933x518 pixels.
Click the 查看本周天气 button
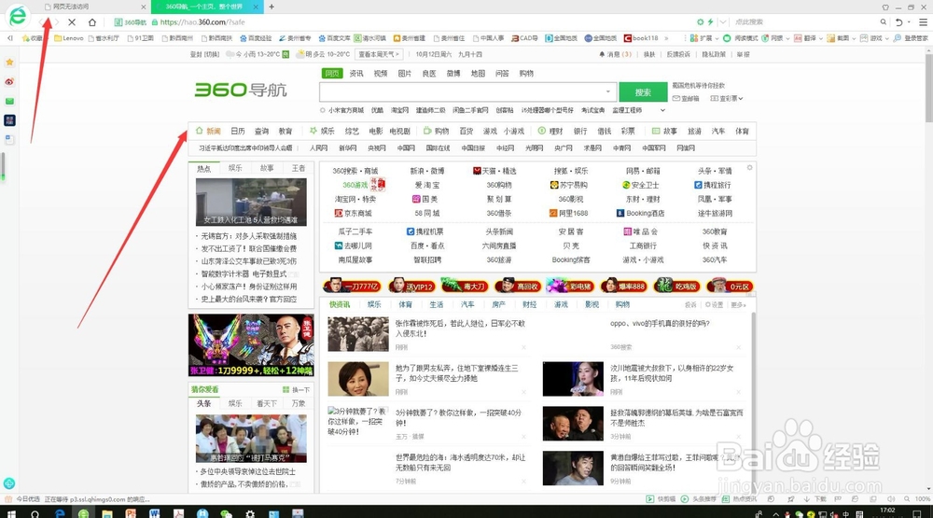[380, 54]
